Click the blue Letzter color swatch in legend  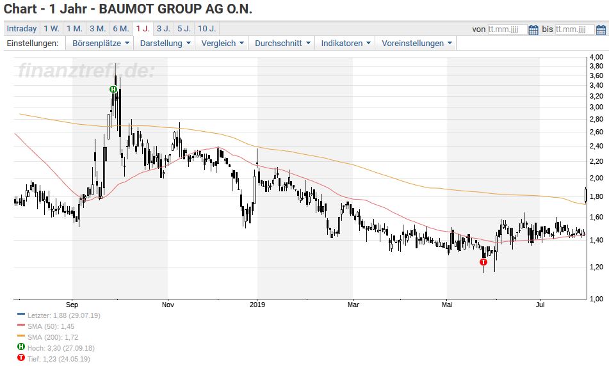(x=21, y=314)
